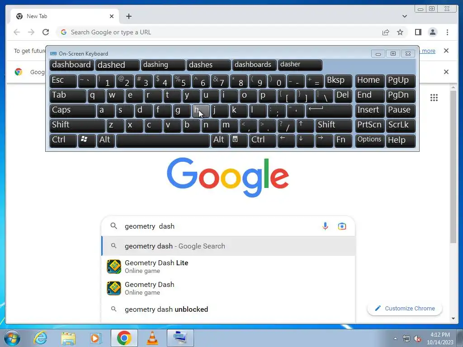Click the Windows logo key on the keyboard
Image resolution: width=463 pixels, height=347 pixels.
coord(87,141)
